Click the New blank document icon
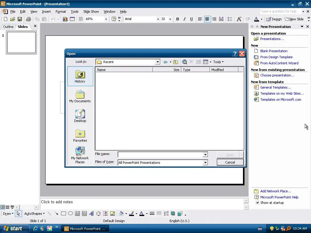Viewport: 311px width, 233px height. point(5,19)
